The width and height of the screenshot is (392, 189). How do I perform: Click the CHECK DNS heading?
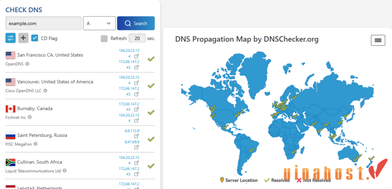point(24,10)
